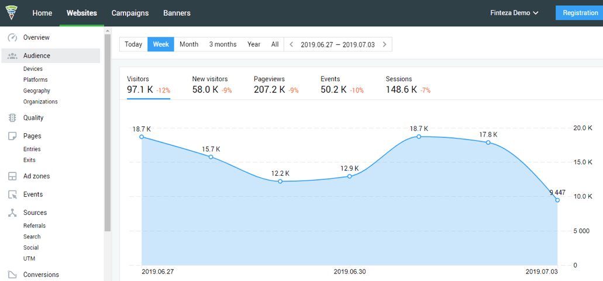Click the Quality icon in sidebar

click(x=12, y=118)
